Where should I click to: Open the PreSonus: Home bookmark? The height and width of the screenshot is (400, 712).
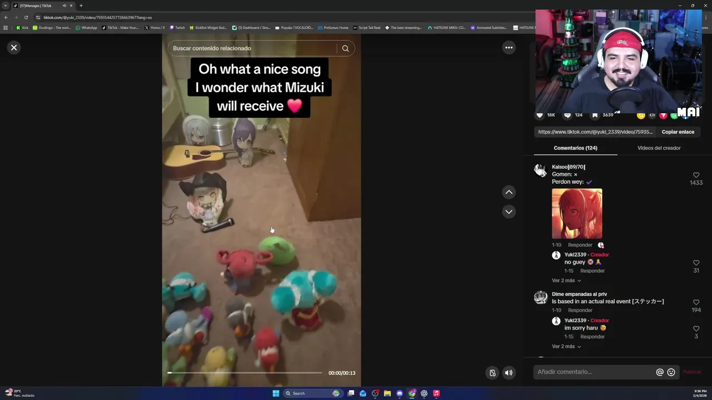pyautogui.click(x=333, y=28)
